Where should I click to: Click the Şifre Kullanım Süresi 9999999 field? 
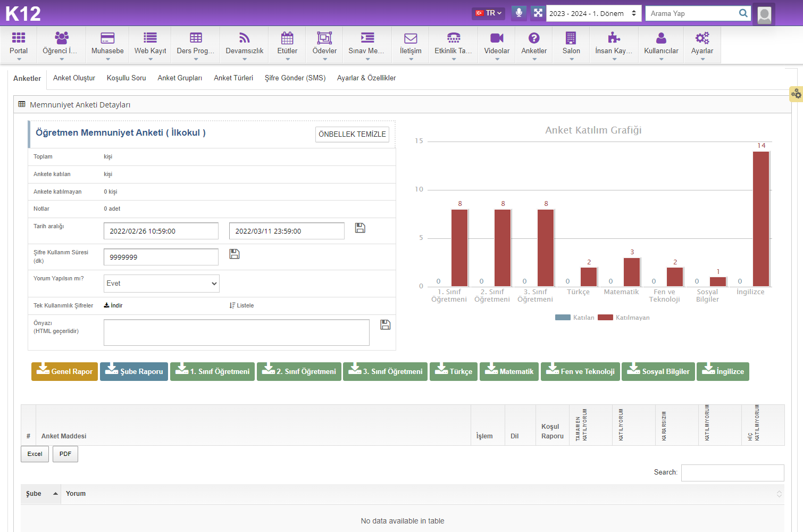click(x=161, y=257)
